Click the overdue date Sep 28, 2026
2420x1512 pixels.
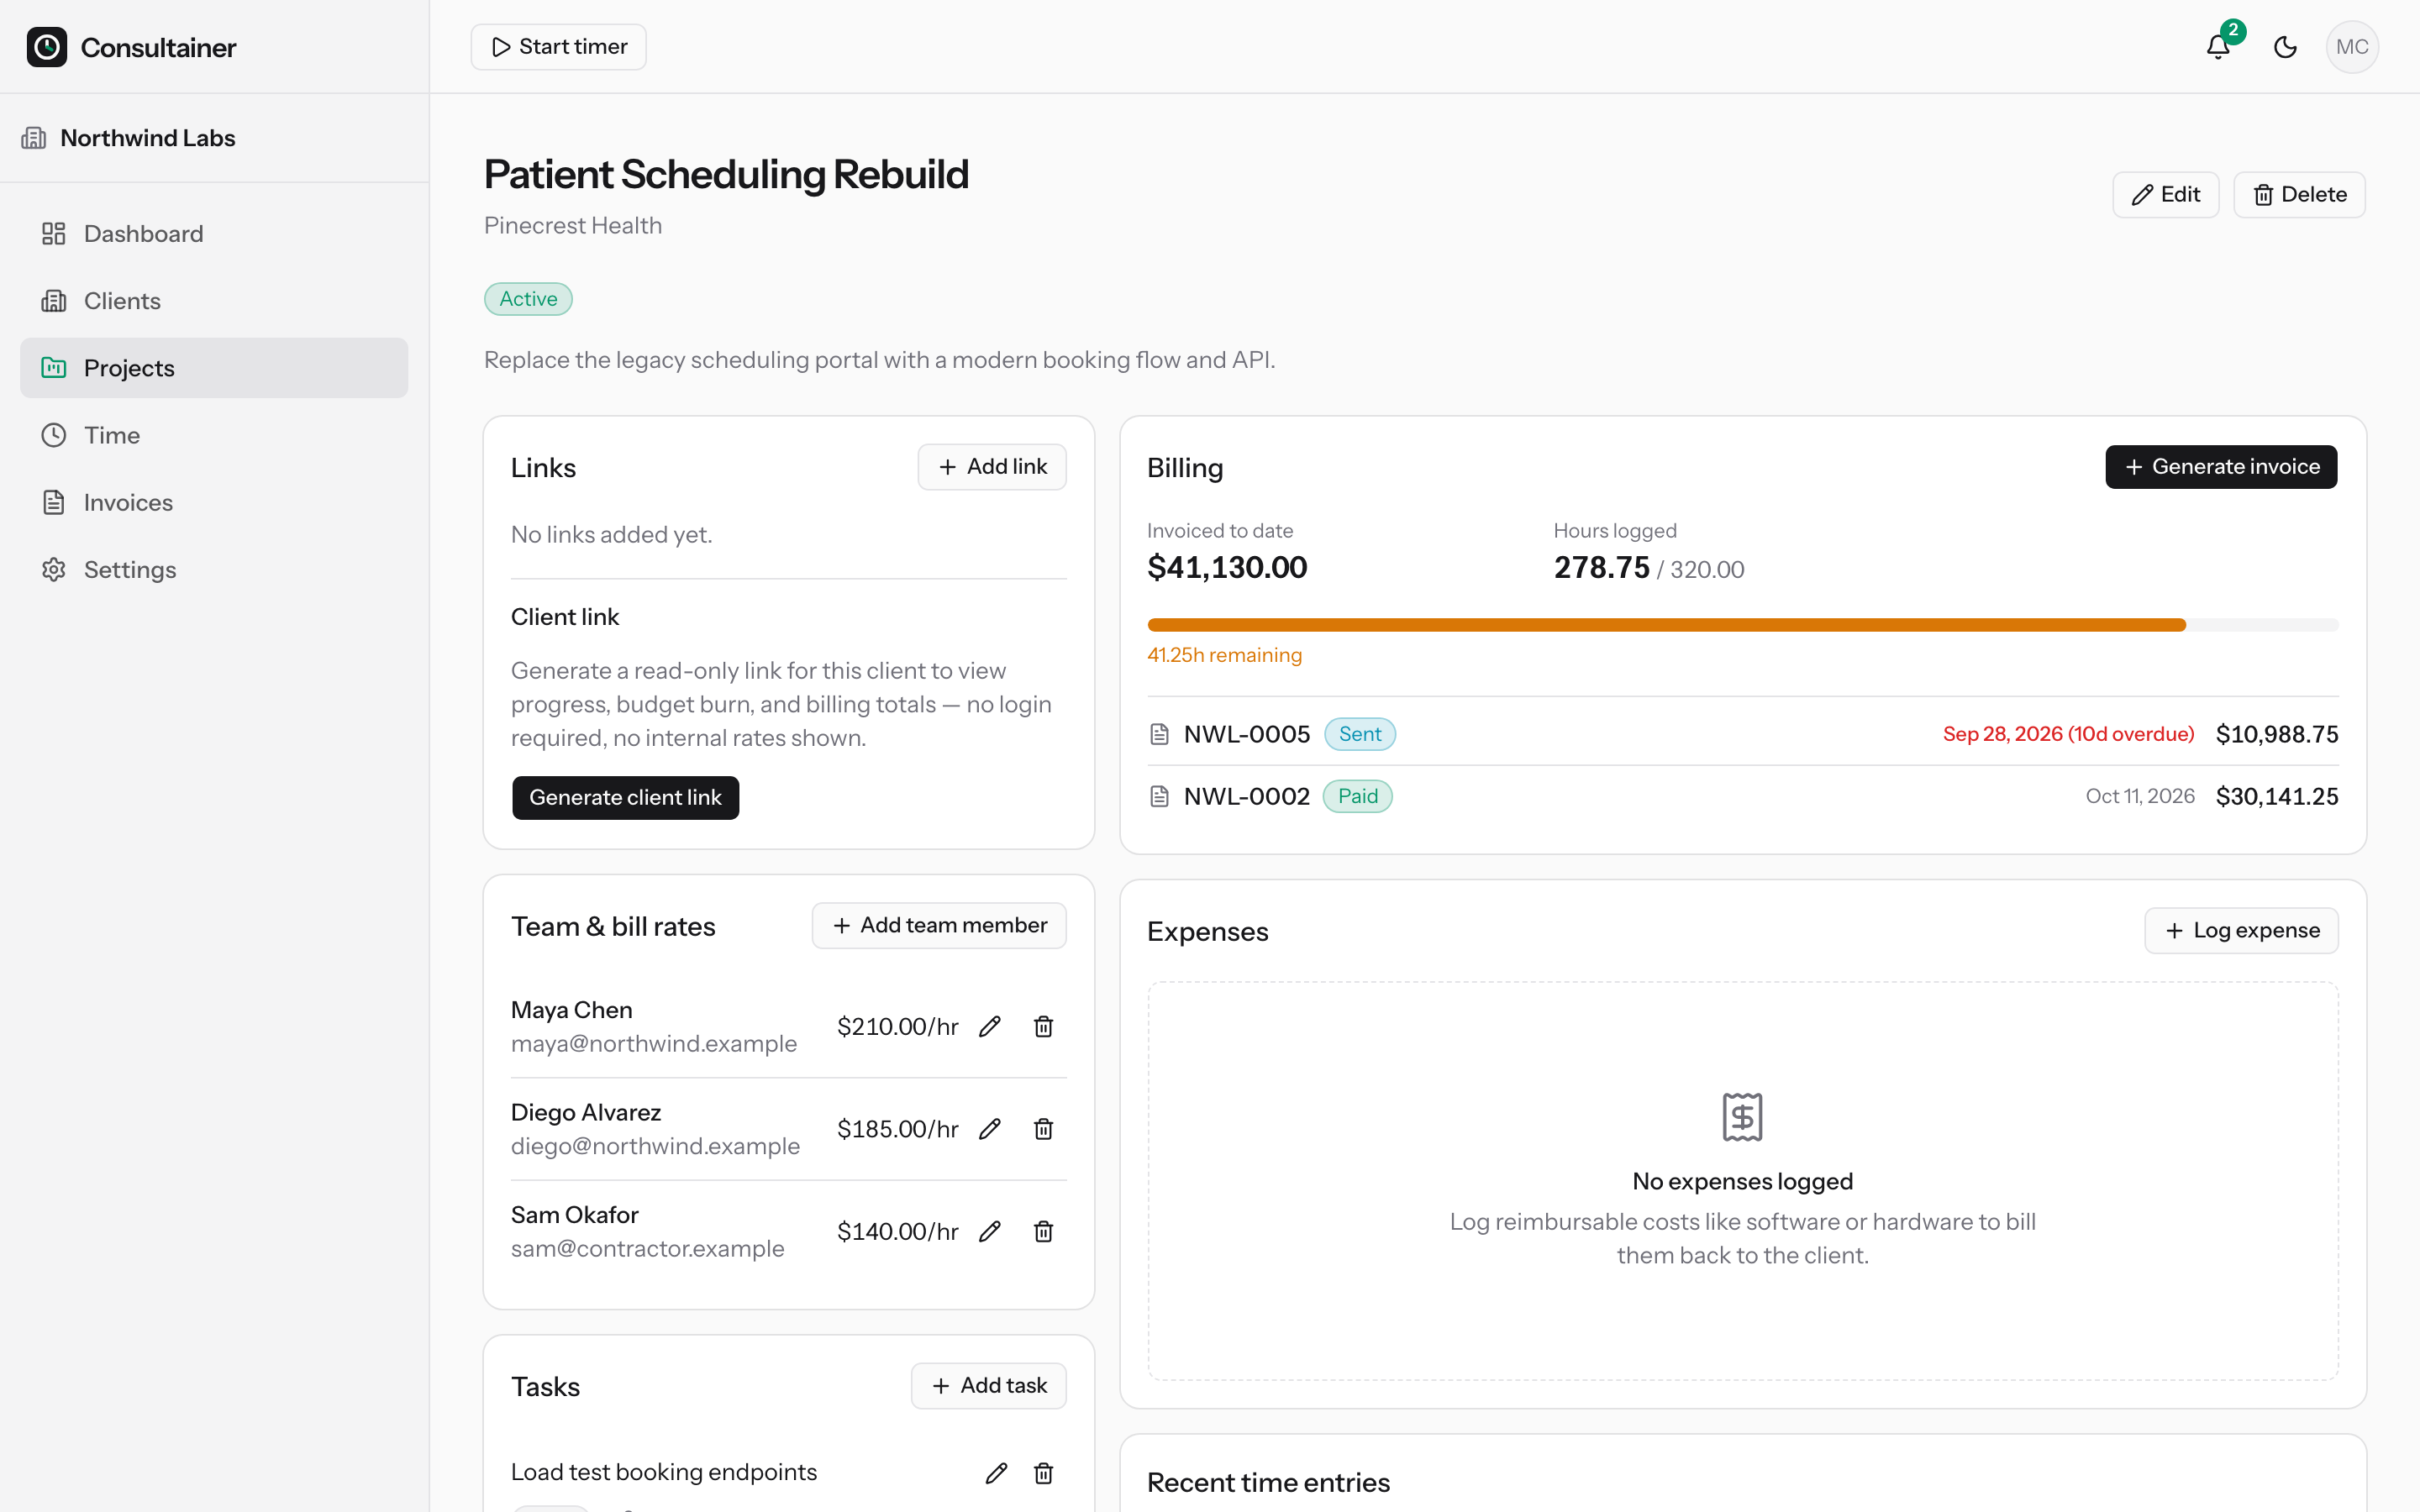click(x=2068, y=734)
